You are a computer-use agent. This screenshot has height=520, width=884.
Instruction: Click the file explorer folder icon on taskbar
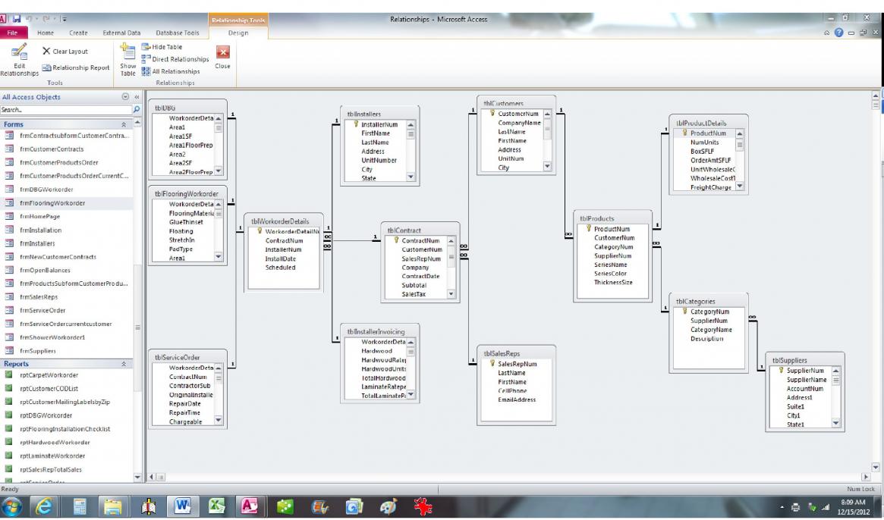coord(113,506)
